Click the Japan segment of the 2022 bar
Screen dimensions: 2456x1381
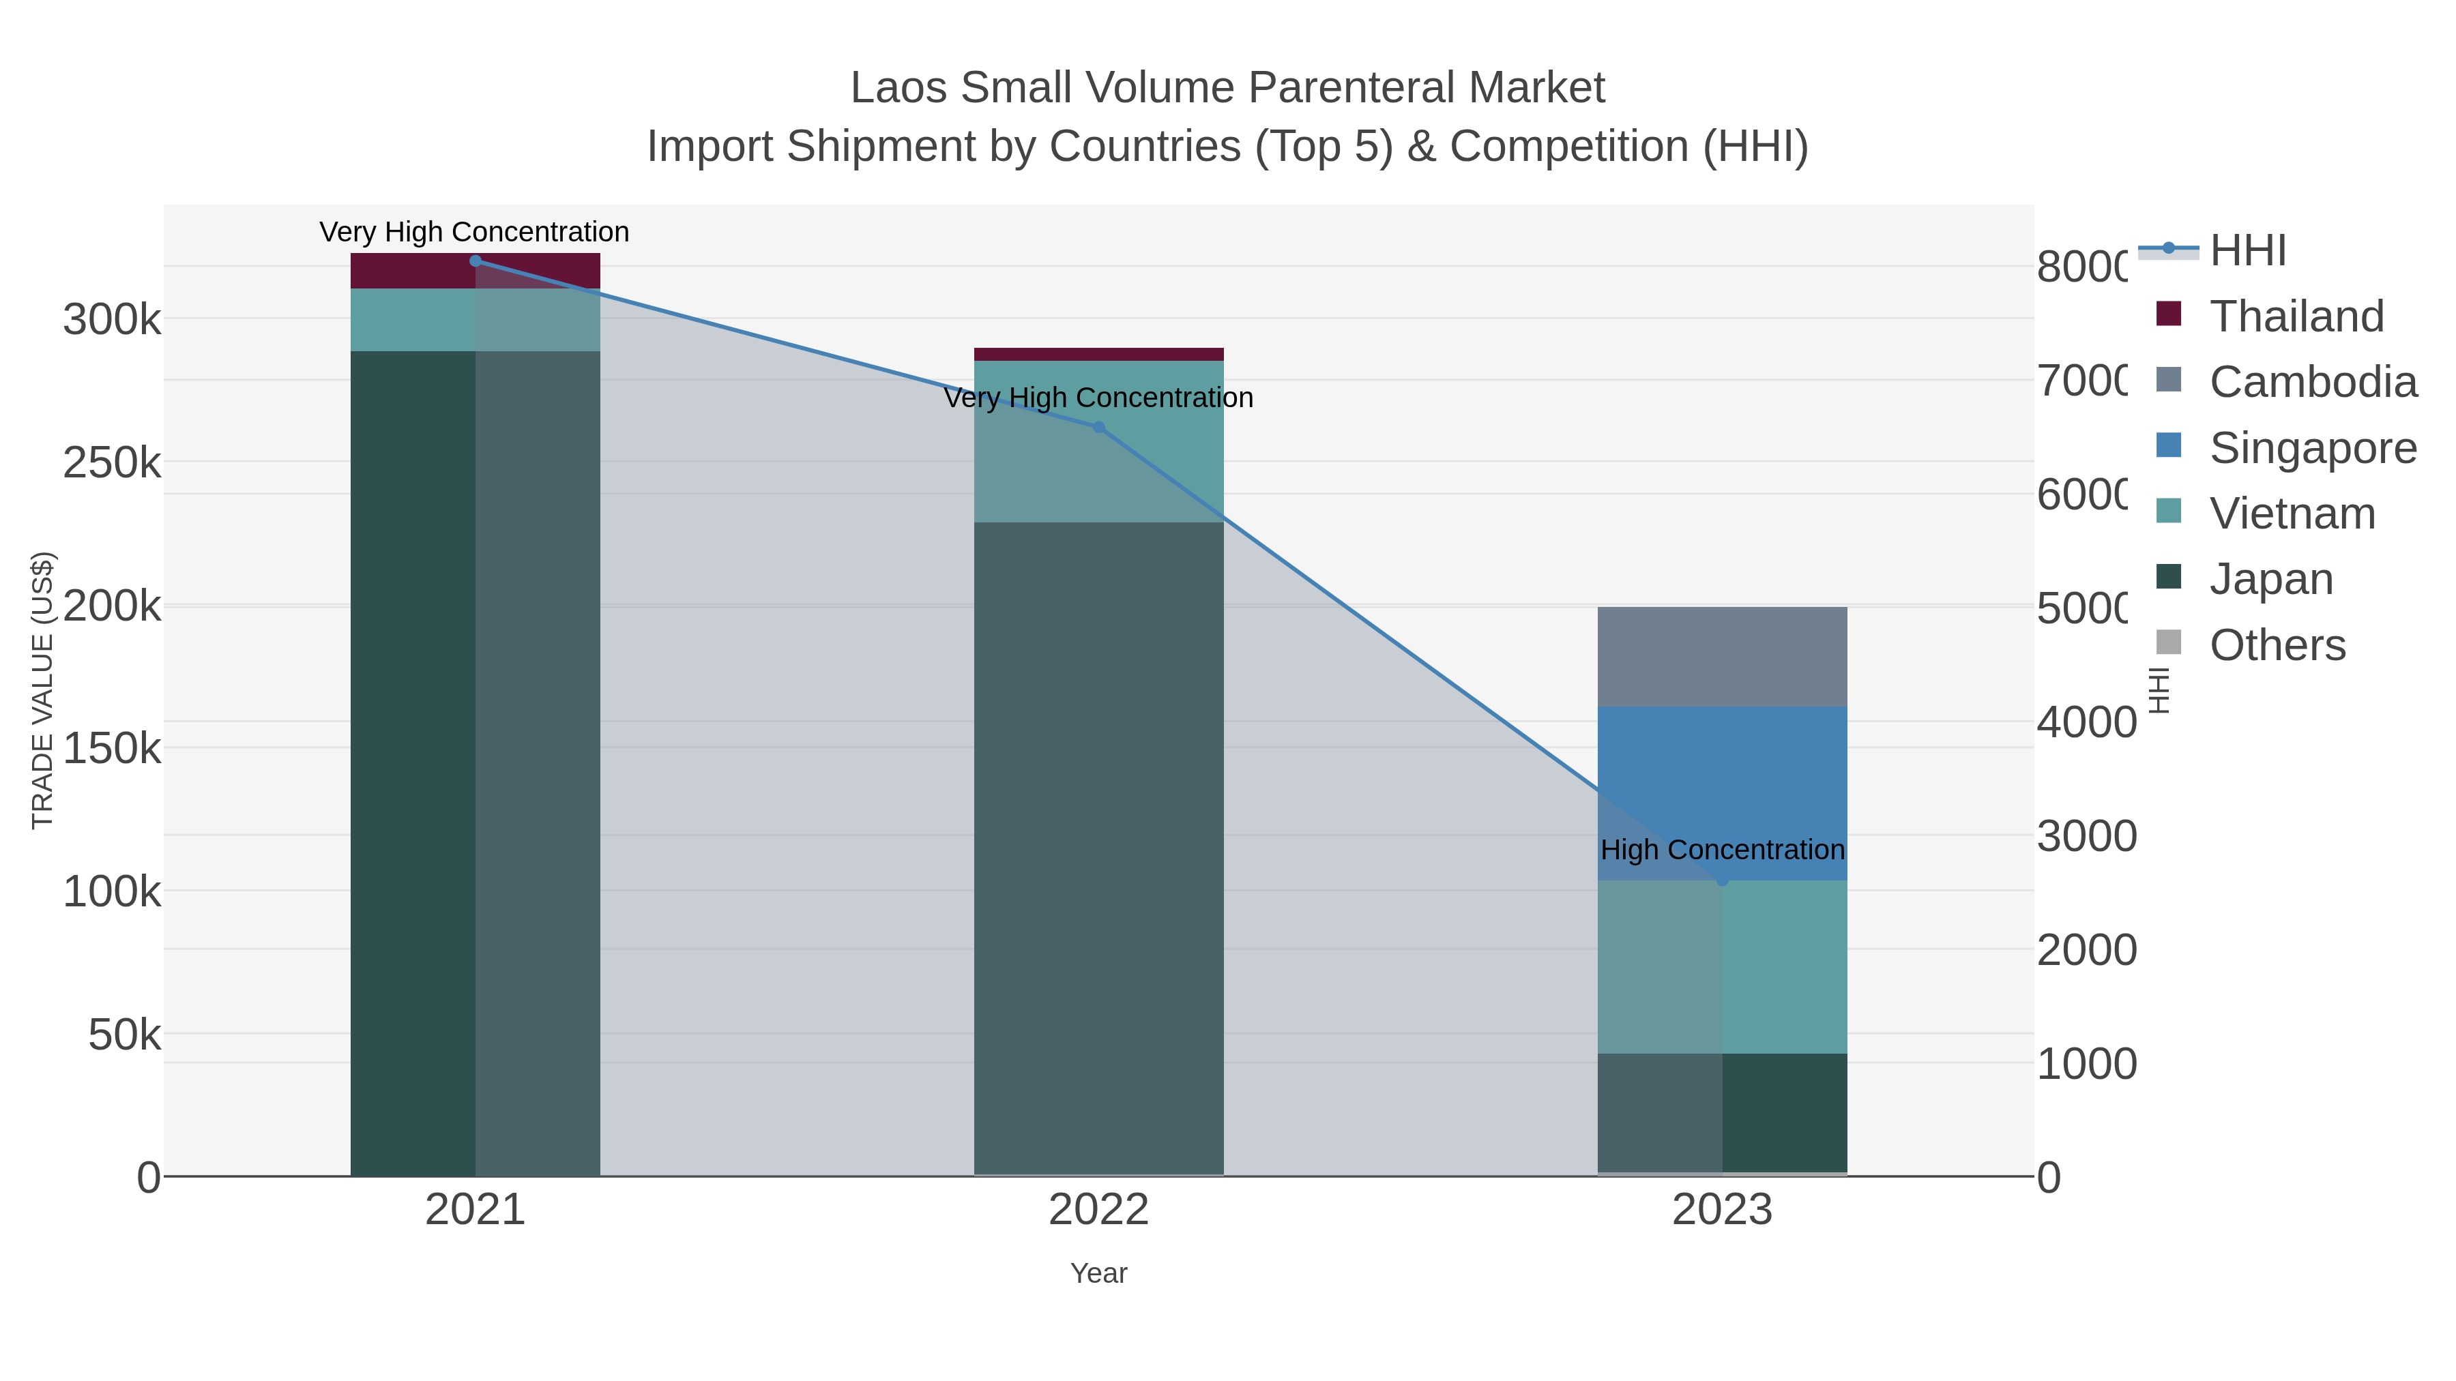click(x=1098, y=848)
